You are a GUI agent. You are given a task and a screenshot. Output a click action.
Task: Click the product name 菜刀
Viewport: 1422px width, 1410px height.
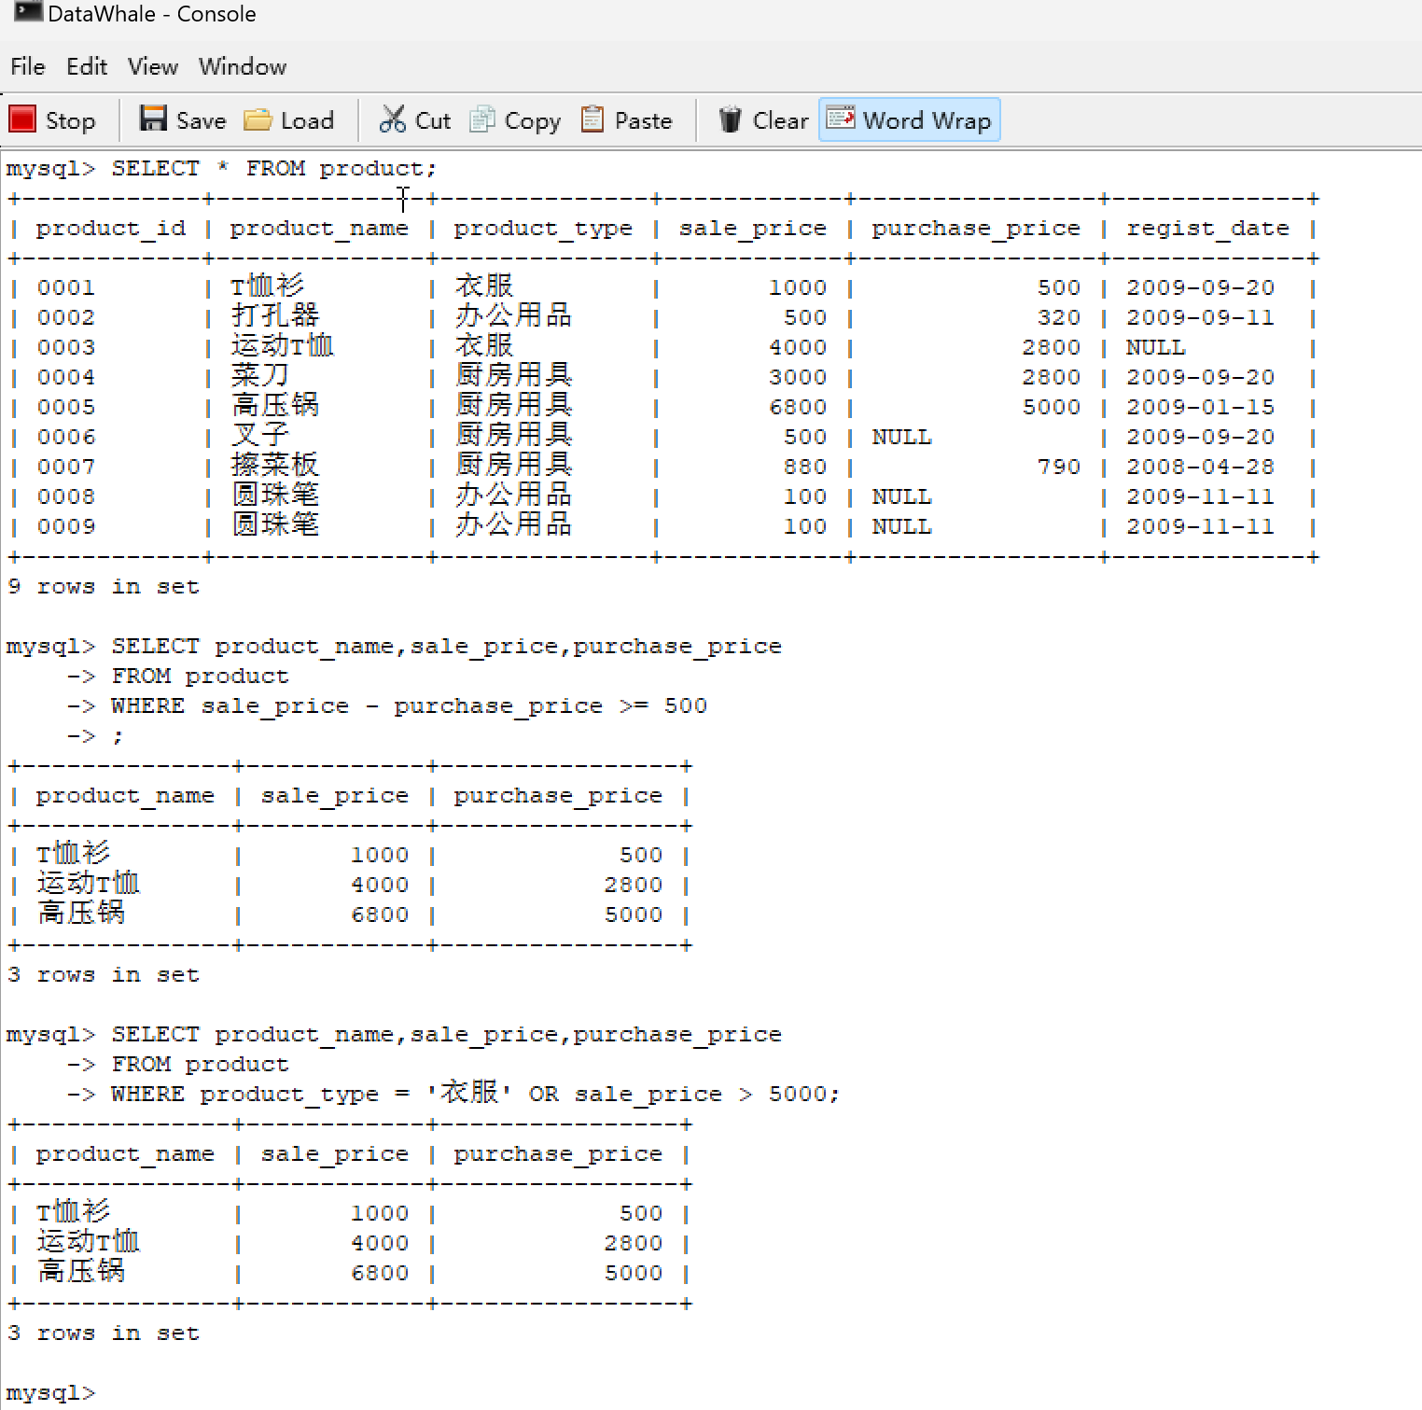[x=260, y=375]
